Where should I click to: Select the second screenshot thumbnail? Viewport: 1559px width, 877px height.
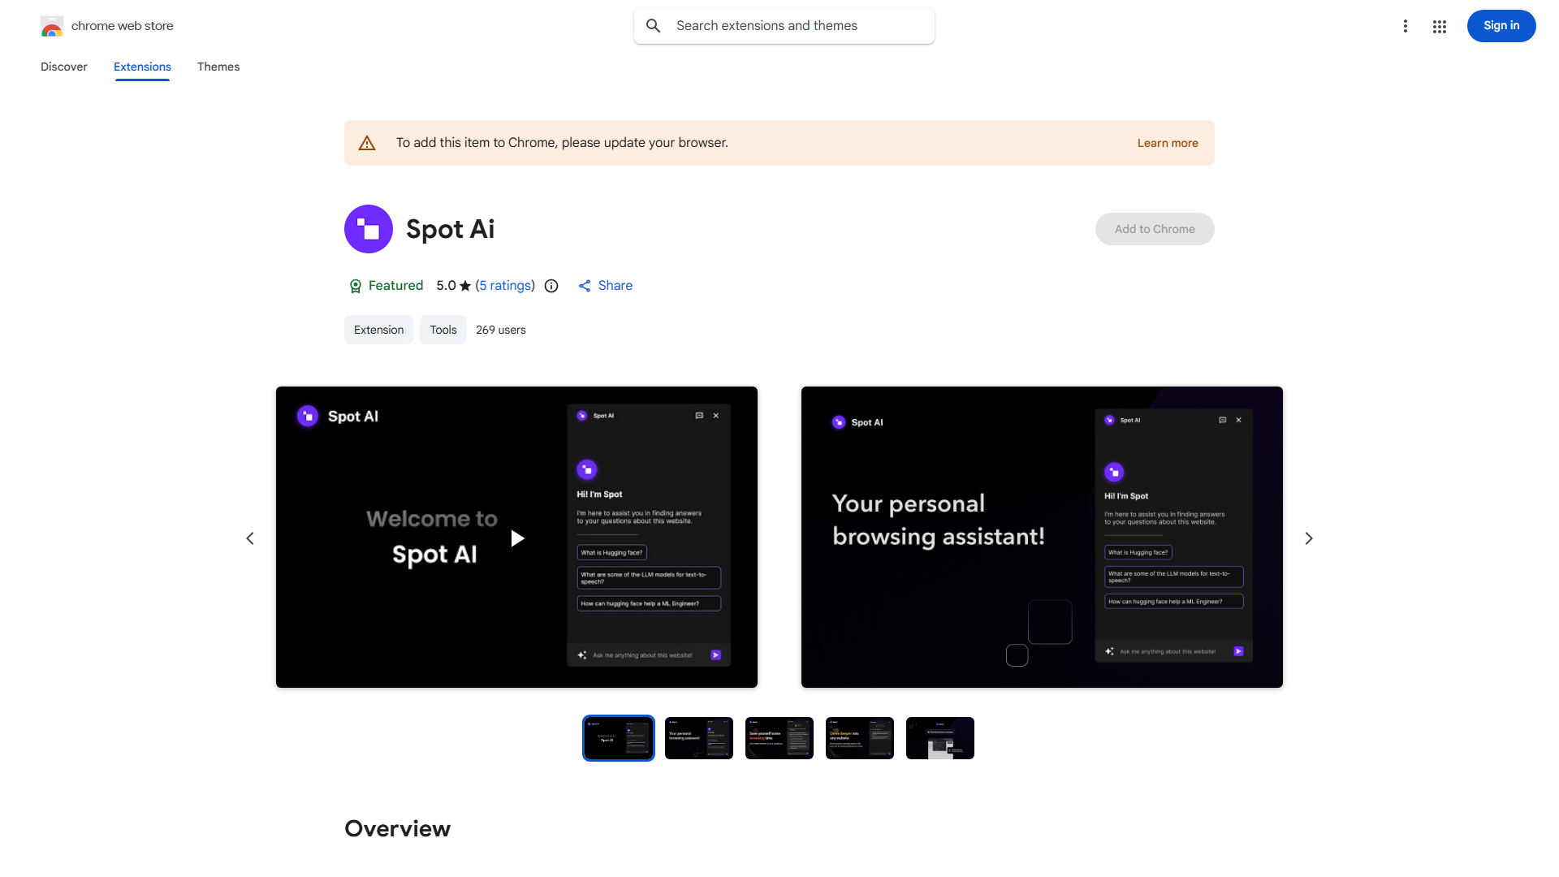coord(698,737)
